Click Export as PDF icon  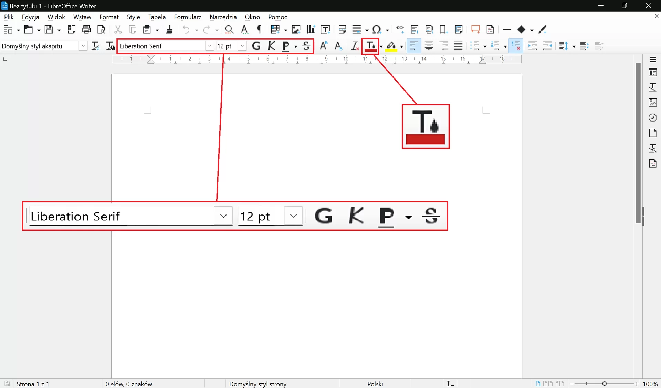point(72,30)
